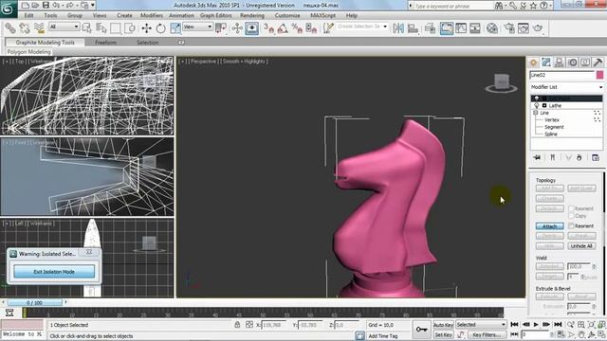Click the Align tool icon
The width and height of the screenshot is (607, 341).
click(413, 28)
